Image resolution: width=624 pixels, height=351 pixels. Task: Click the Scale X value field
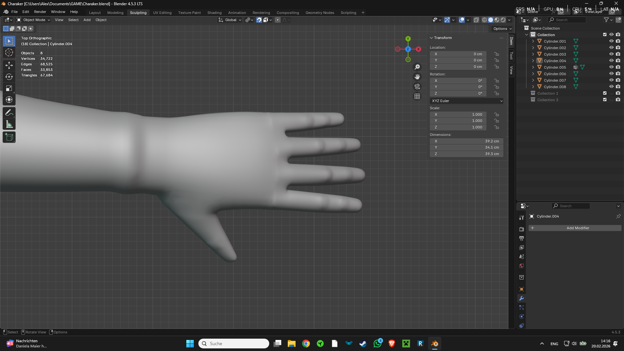[x=458, y=115]
